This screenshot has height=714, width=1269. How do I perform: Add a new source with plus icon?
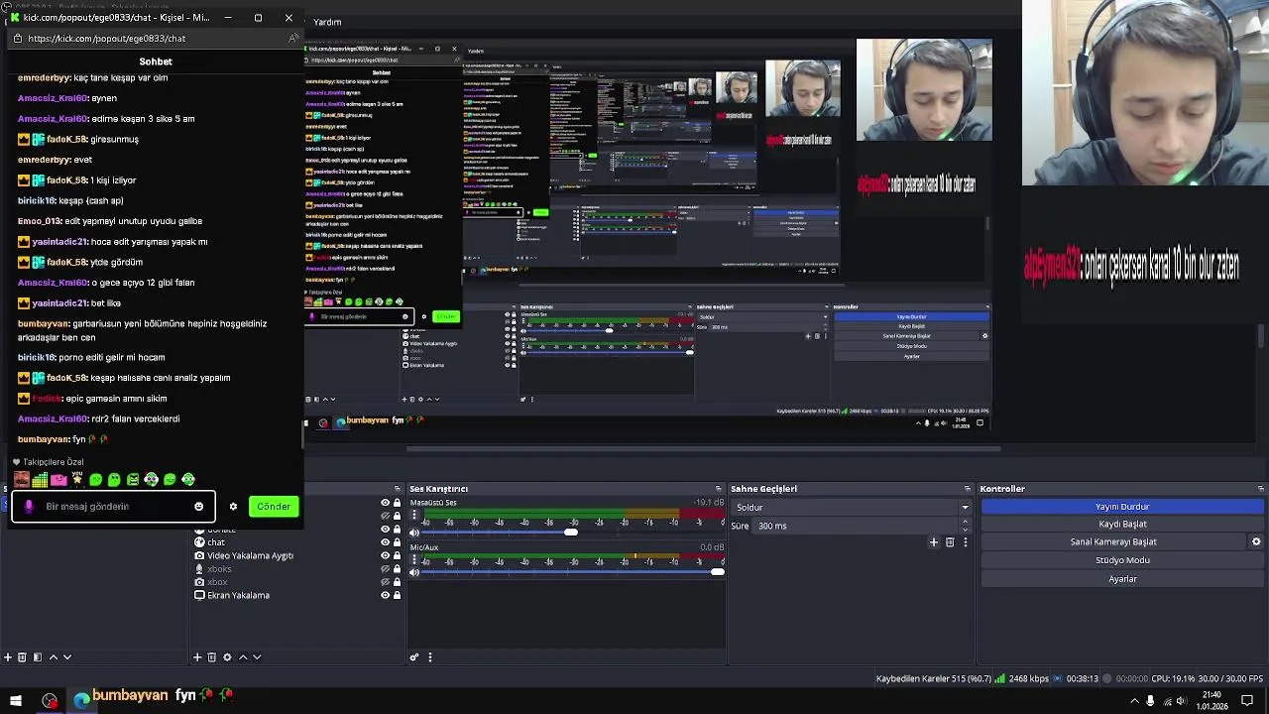pos(197,656)
